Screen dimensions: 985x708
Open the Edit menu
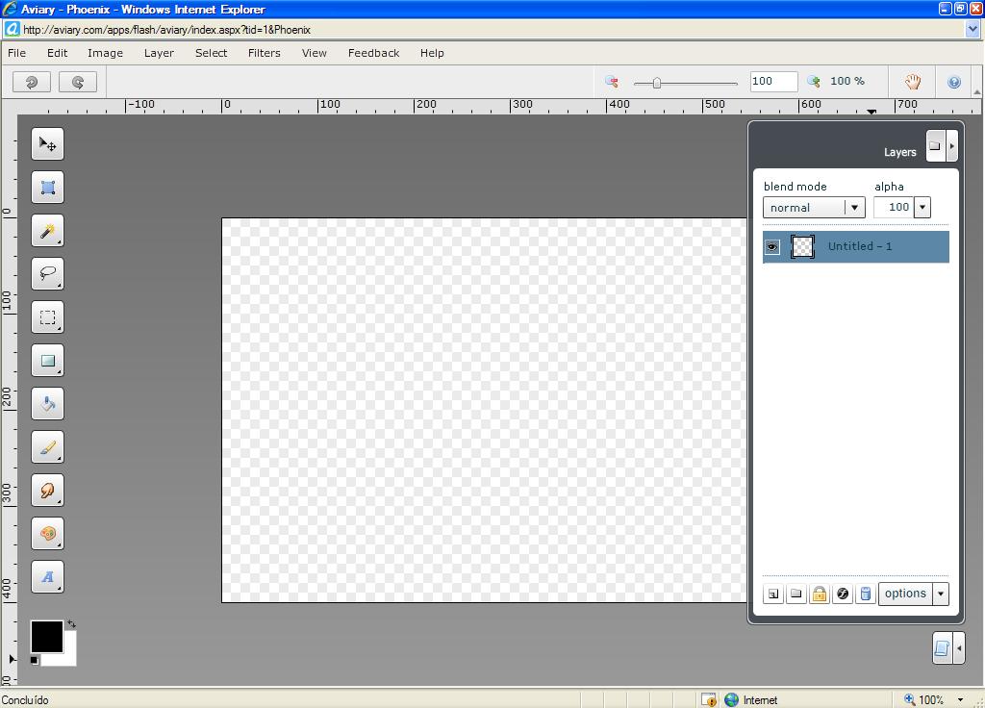[x=57, y=54]
